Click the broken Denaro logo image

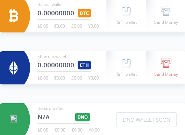point(13,119)
